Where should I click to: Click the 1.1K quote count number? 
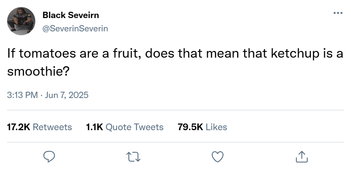[94, 127]
